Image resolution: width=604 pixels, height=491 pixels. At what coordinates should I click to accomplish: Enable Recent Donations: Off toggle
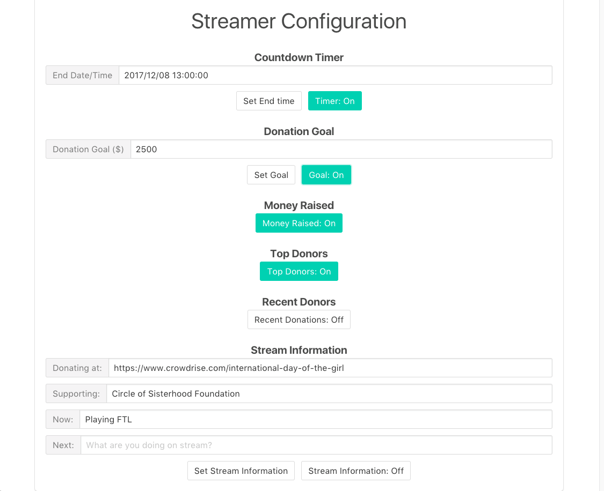(x=299, y=319)
